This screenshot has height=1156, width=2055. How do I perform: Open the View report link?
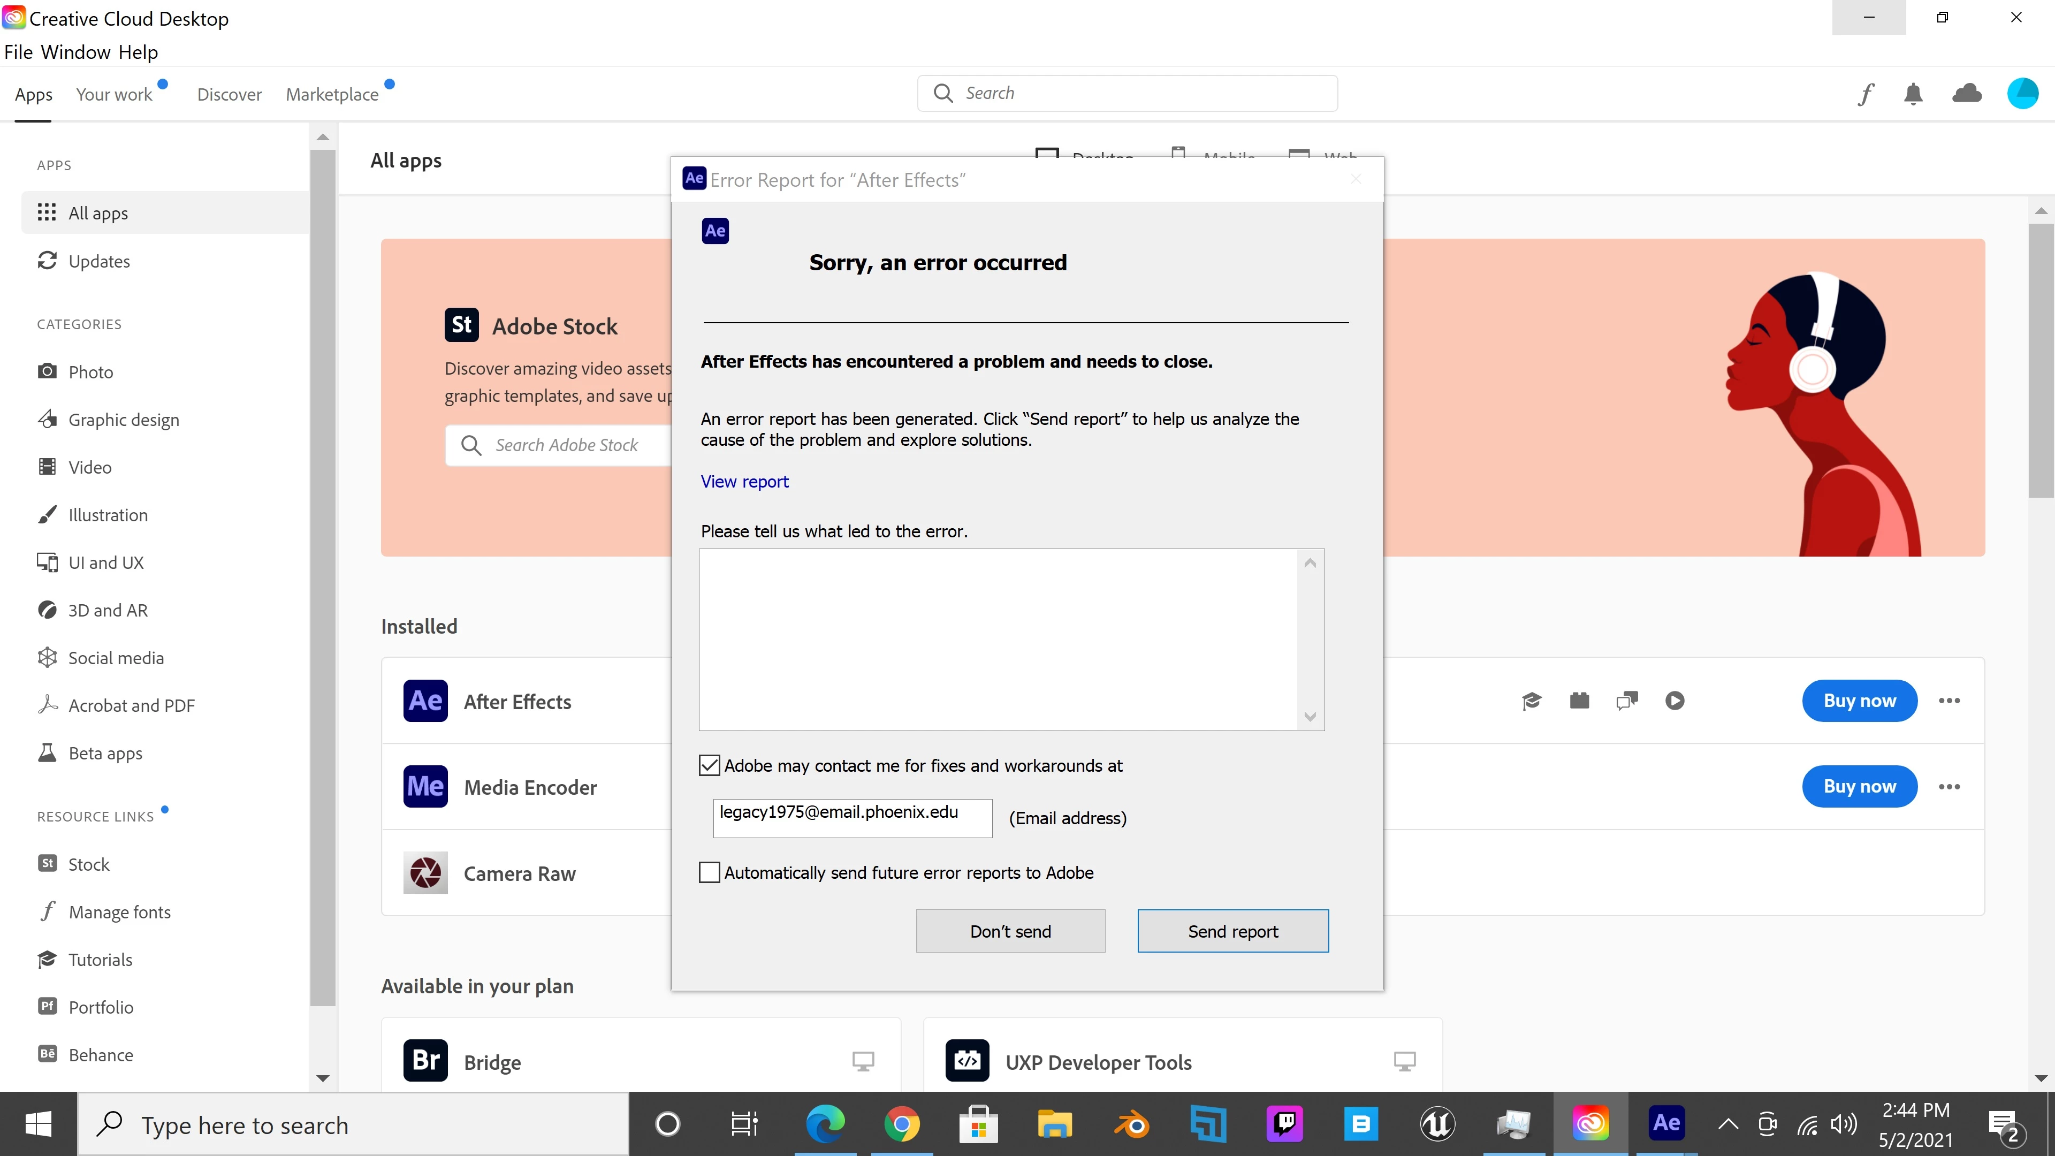point(744,481)
